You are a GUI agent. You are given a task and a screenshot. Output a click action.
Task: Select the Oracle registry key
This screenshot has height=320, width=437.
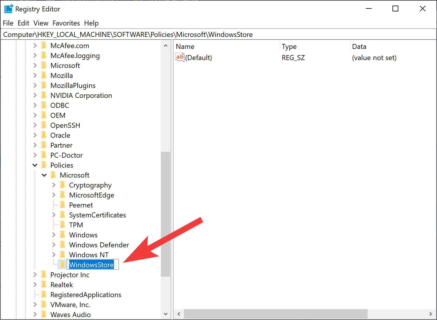[60, 135]
